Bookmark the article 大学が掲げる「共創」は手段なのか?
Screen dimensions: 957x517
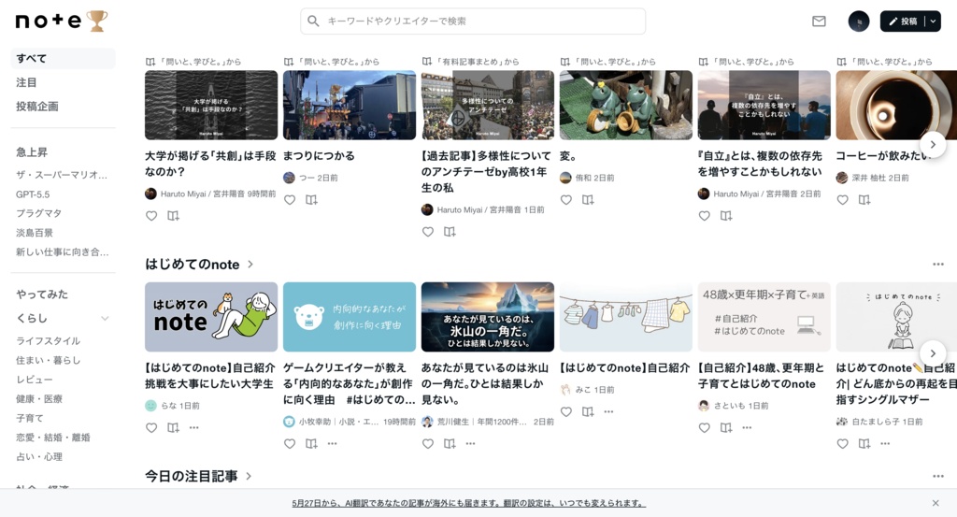(x=173, y=215)
